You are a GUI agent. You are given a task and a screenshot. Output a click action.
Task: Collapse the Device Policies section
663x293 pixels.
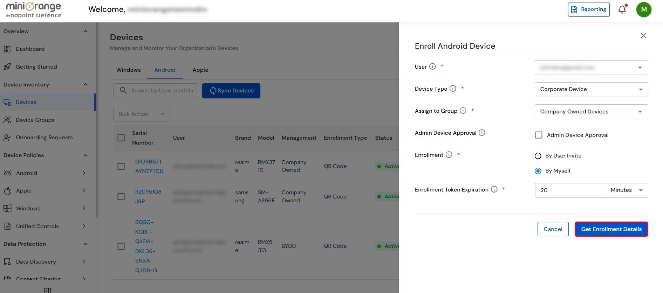(86, 155)
